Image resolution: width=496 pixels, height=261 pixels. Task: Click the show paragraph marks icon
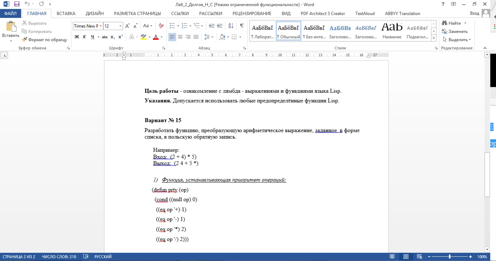(x=242, y=26)
